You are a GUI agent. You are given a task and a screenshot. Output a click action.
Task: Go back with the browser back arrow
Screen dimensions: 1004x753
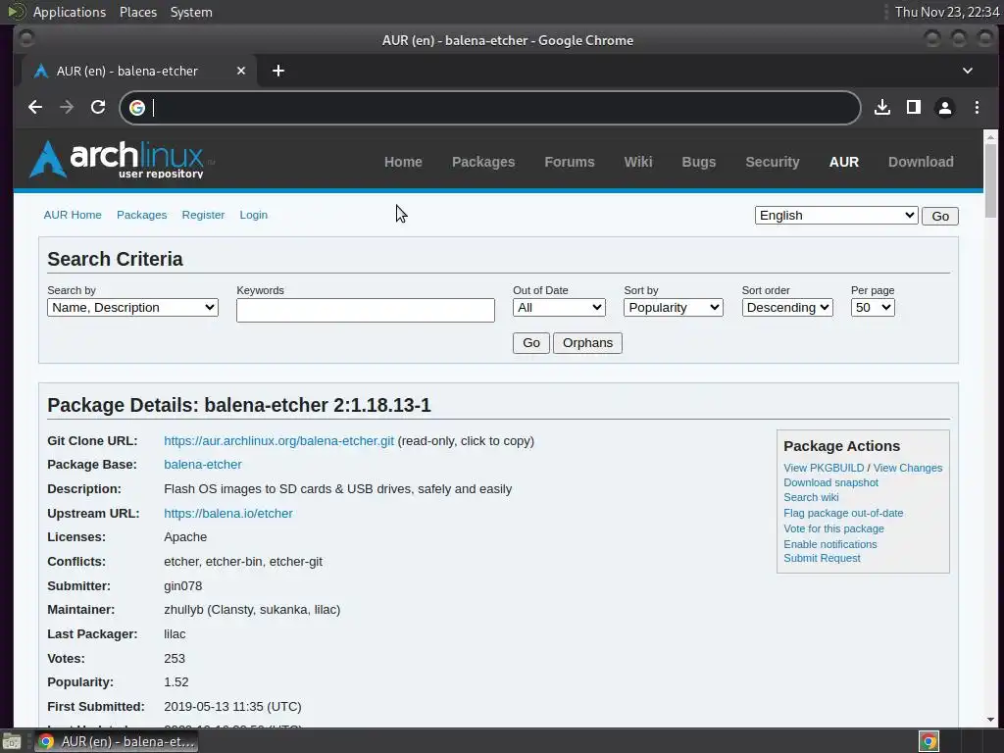(35, 107)
